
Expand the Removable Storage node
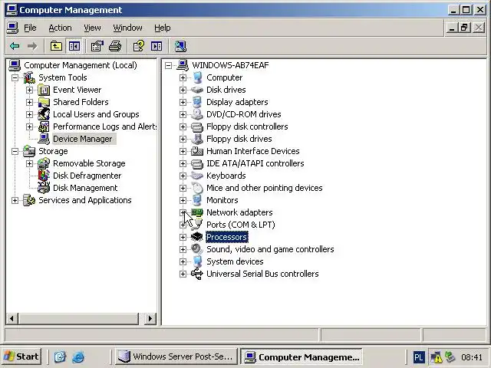click(29, 163)
